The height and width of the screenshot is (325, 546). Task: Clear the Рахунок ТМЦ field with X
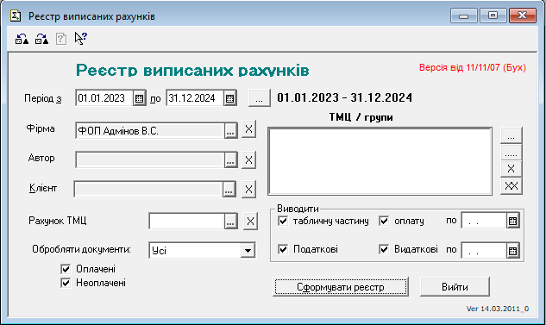point(250,222)
